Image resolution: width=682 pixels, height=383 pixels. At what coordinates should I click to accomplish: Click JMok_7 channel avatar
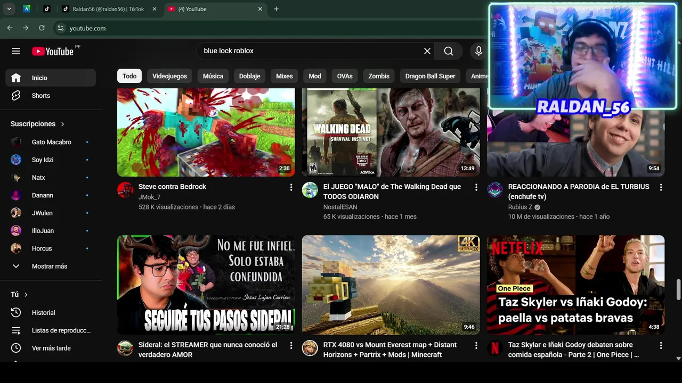[x=125, y=190]
